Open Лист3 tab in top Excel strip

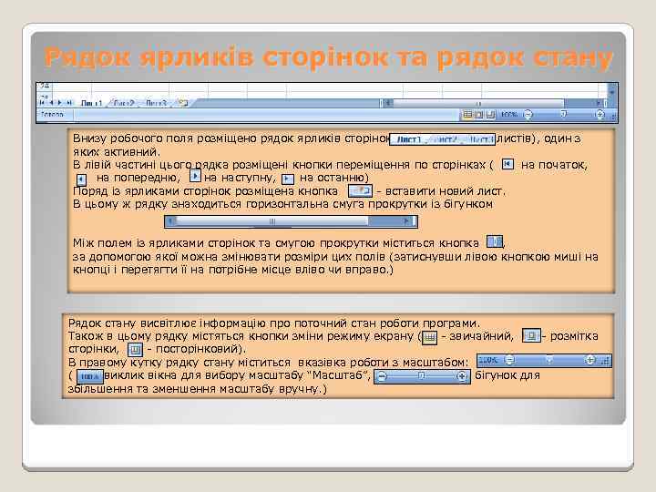click(156, 103)
